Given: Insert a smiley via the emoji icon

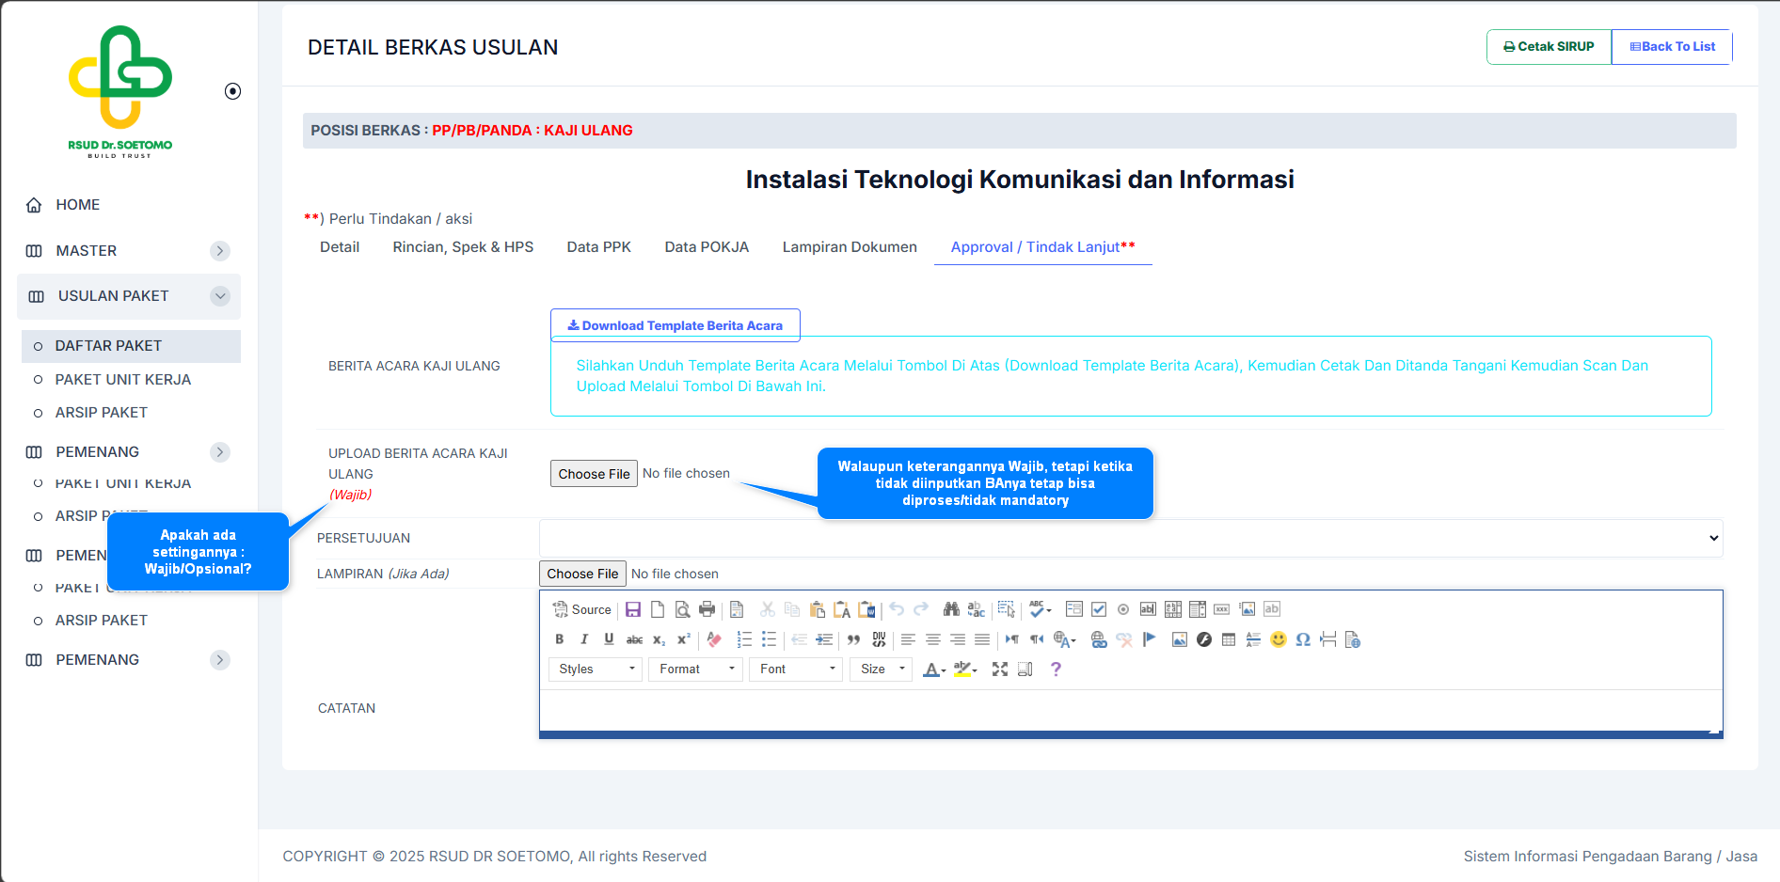Looking at the screenshot, I should [1278, 639].
